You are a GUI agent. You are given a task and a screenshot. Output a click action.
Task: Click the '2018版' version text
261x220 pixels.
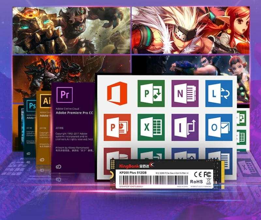tap(59, 128)
